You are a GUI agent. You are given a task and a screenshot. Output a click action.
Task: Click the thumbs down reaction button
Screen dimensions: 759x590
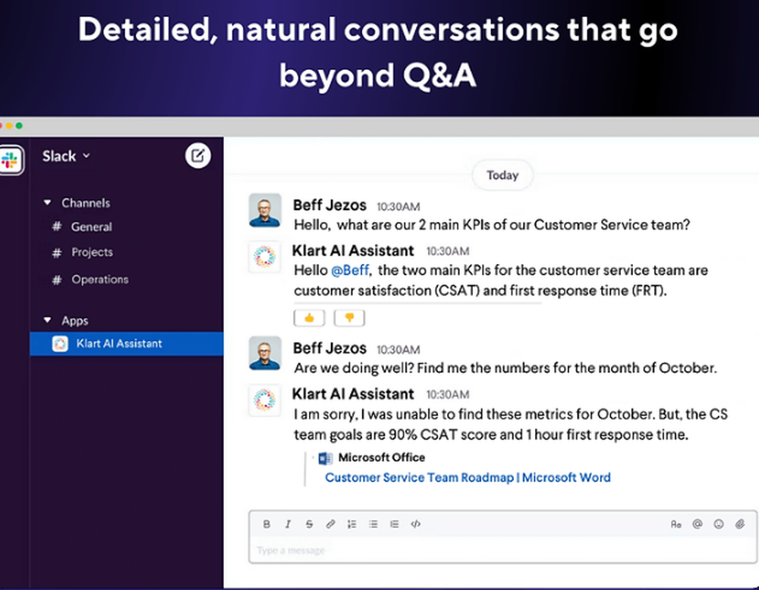(x=349, y=318)
